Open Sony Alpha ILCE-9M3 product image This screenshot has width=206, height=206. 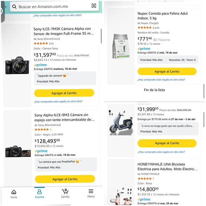tap(18, 151)
